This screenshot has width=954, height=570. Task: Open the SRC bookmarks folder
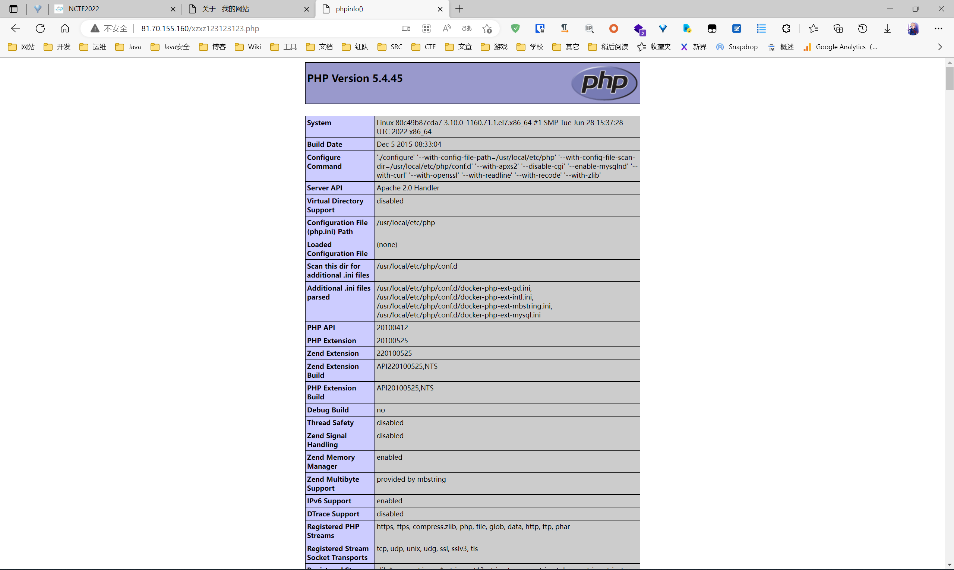pyautogui.click(x=391, y=47)
